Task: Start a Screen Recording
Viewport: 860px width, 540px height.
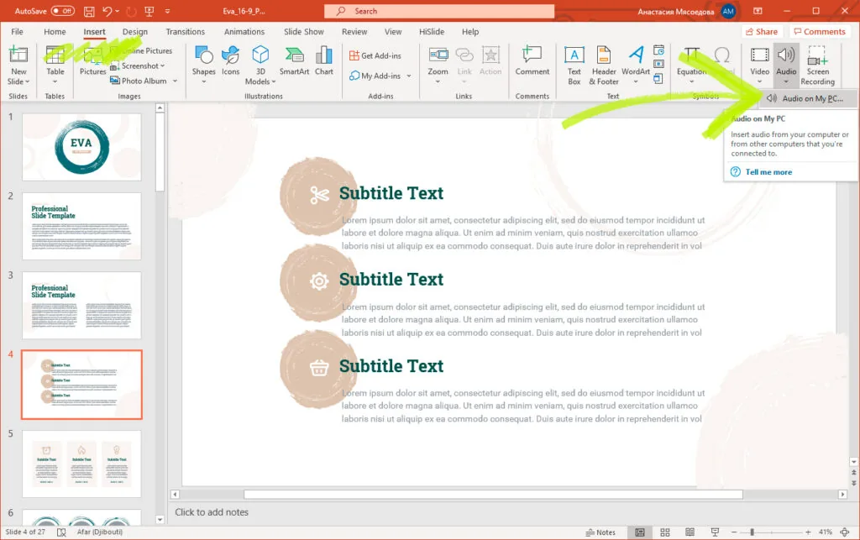Action: pyautogui.click(x=817, y=66)
